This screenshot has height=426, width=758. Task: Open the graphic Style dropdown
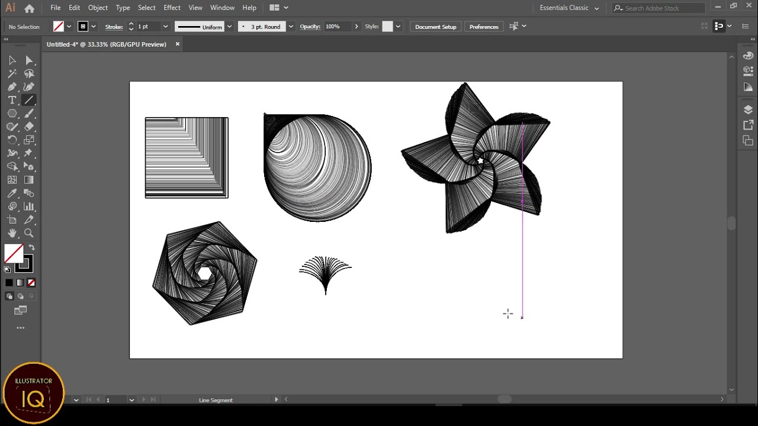pos(398,27)
